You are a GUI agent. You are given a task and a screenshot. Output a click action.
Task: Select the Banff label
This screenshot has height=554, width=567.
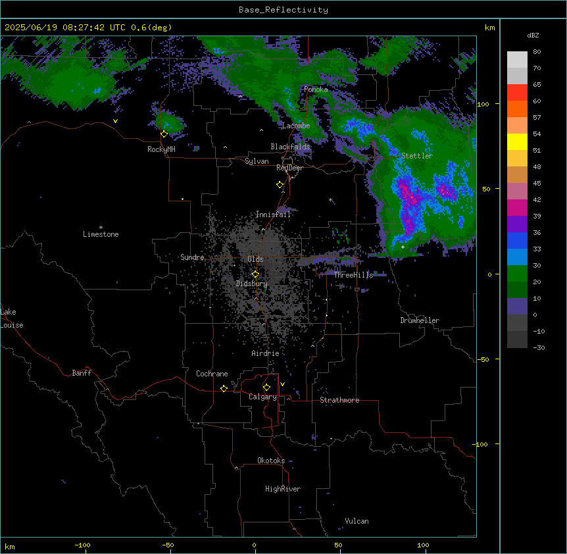(82, 373)
